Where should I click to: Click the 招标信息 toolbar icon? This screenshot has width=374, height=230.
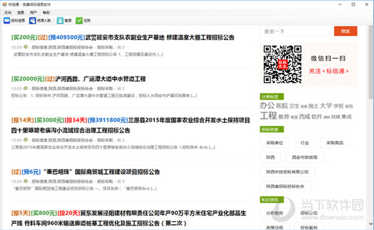7,21
